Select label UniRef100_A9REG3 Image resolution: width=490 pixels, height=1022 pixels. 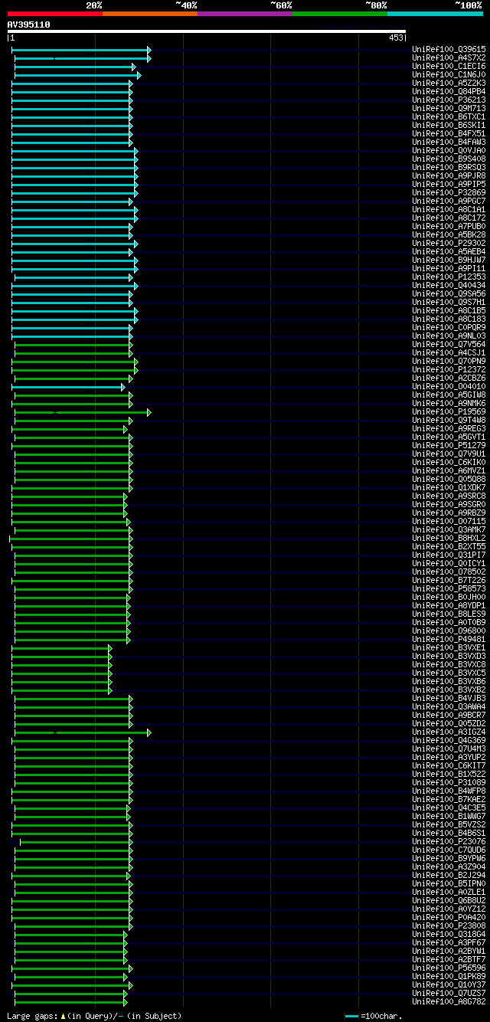(x=449, y=428)
